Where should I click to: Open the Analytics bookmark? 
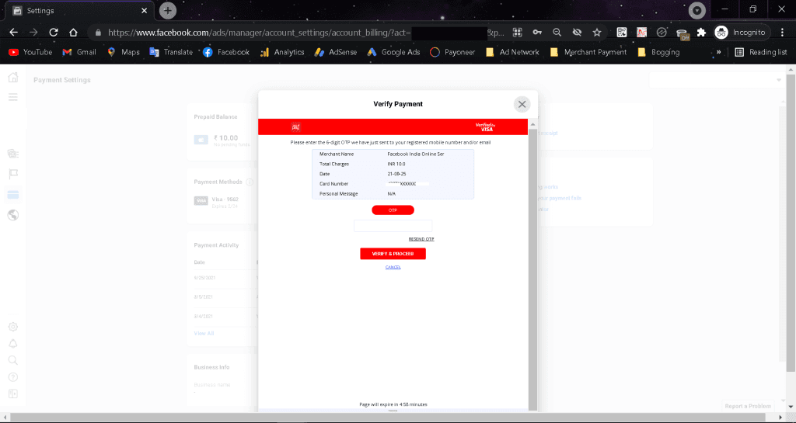(x=282, y=52)
